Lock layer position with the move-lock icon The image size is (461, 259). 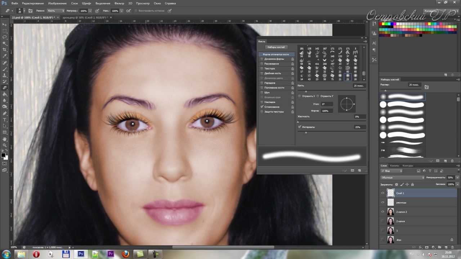[x=407, y=185]
